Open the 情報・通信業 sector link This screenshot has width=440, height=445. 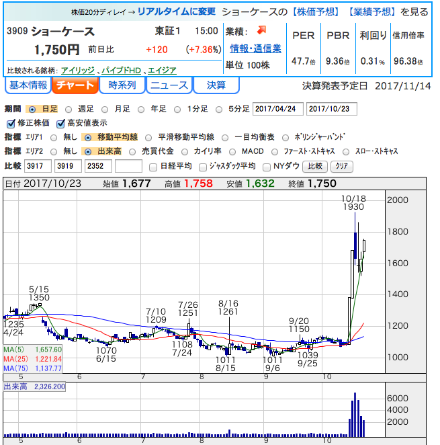click(x=255, y=48)
